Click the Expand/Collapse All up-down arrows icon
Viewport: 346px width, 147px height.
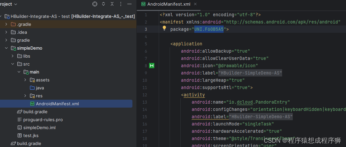tap(103, 4)
